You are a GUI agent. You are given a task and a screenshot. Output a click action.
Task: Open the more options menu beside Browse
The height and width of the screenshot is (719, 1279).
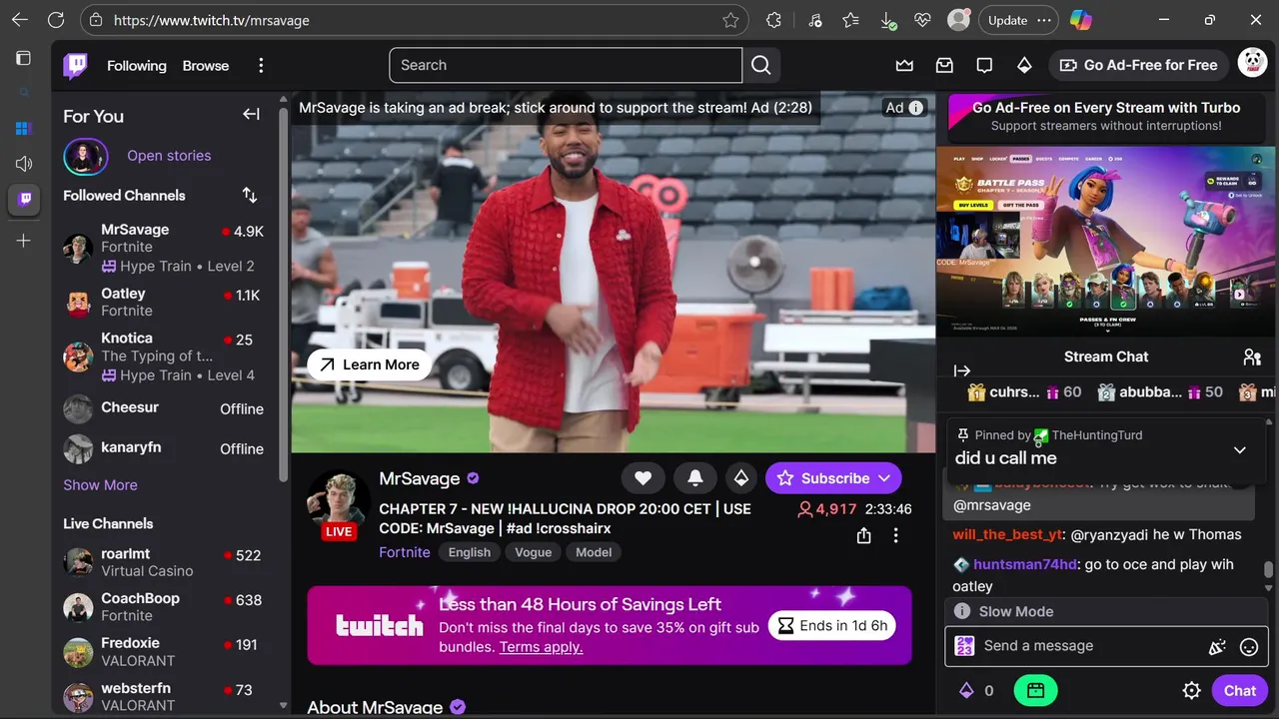coord(261,66)
